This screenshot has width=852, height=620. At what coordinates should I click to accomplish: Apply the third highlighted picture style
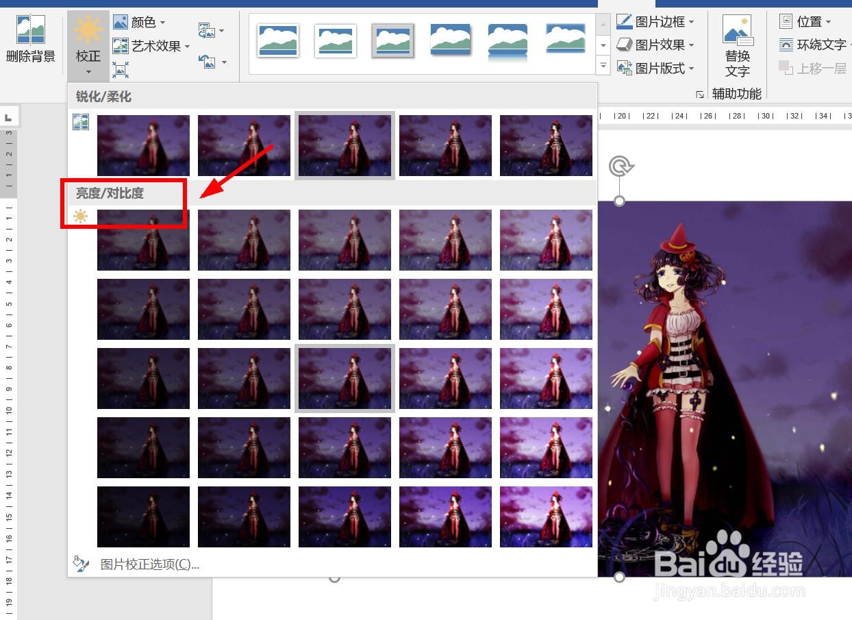click(393, 40)
